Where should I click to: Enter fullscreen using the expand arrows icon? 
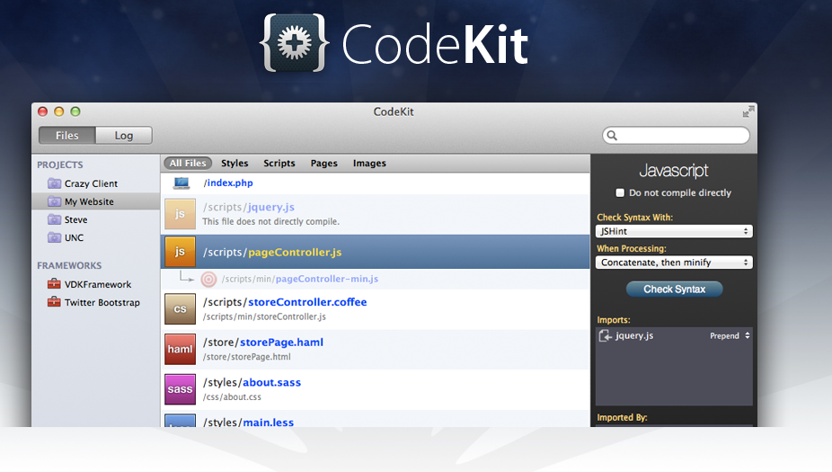(748, 111)
